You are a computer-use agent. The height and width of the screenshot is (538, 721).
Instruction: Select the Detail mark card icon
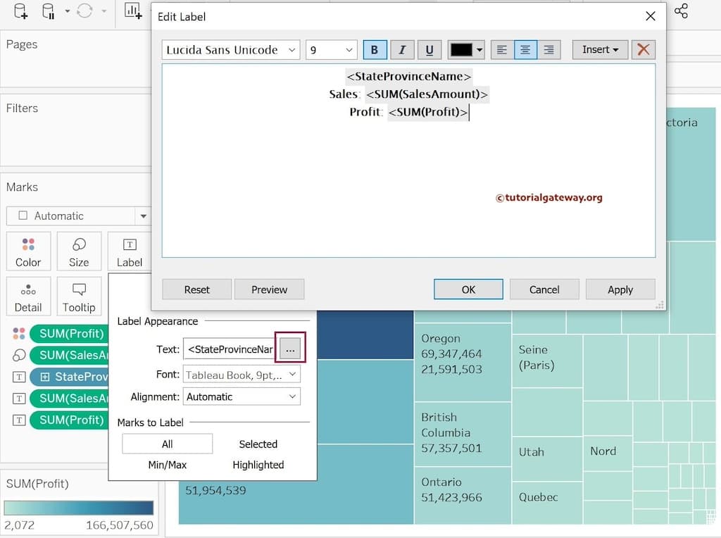pos(28,296)
